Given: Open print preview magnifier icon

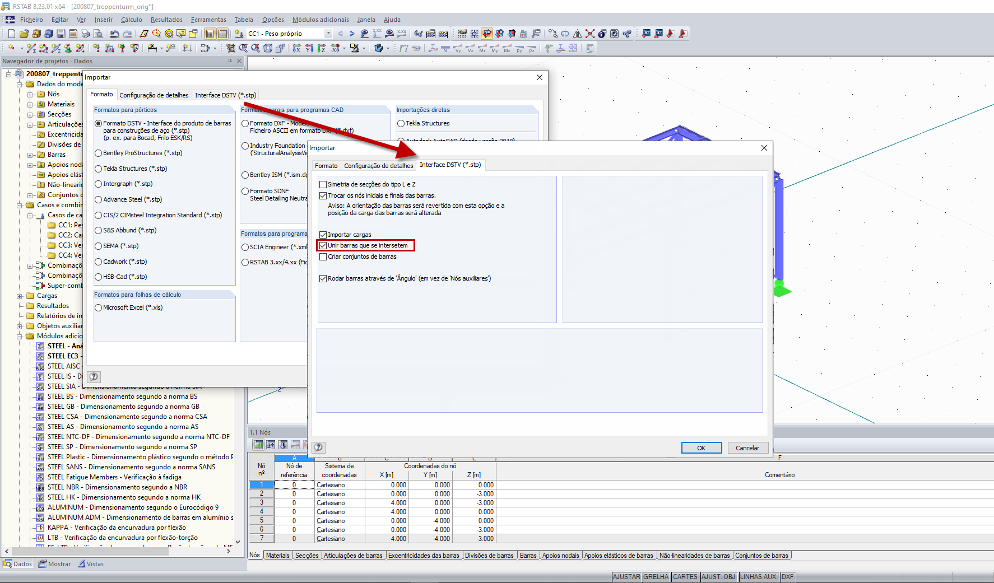Looking at the screenshot, I should point(97,34).
